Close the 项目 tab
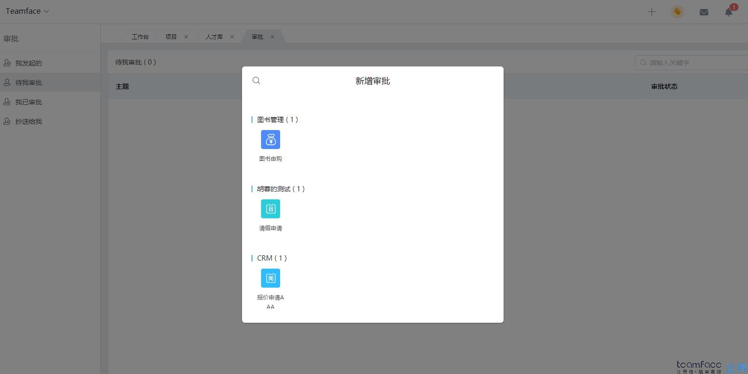 (x=186, y=37)
